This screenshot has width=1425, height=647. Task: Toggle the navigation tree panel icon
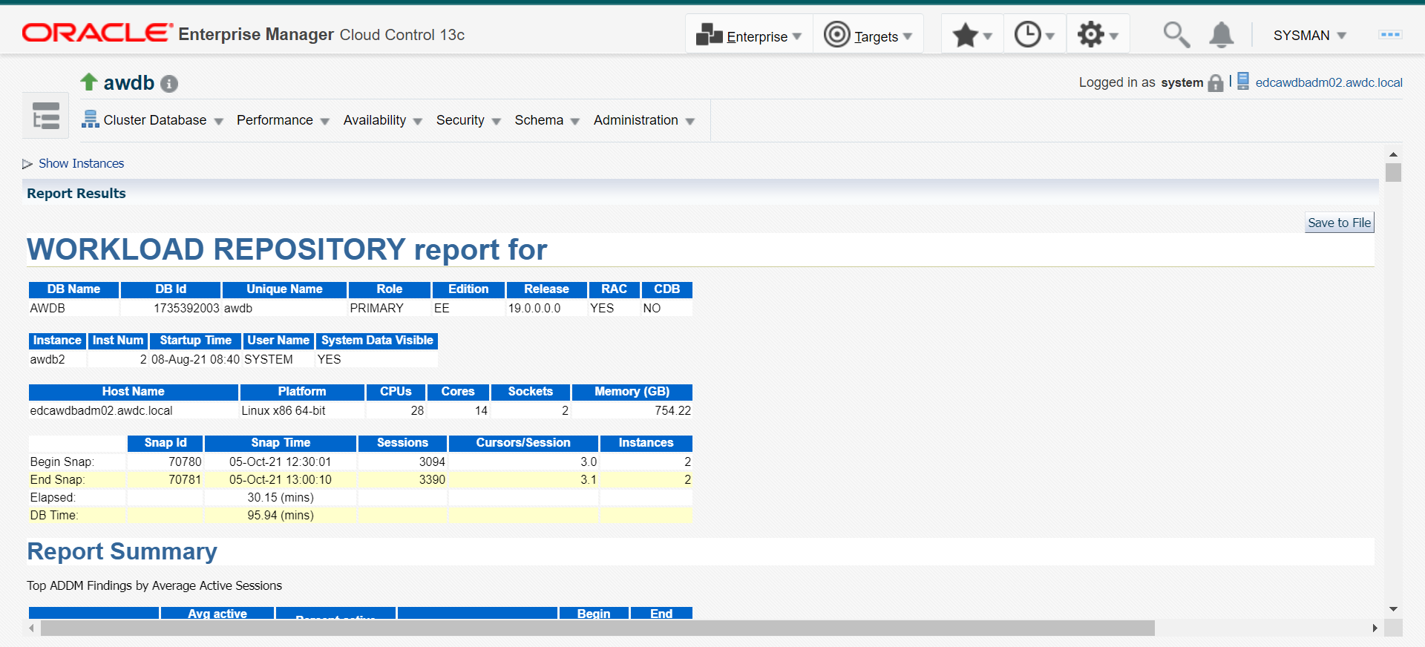coord(46,116)
